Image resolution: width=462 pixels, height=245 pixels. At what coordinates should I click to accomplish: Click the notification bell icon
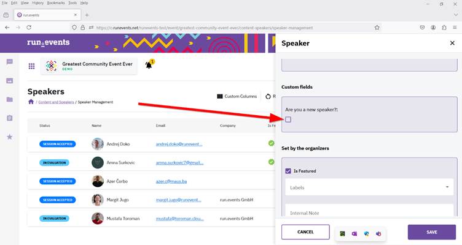pos(149,65)
